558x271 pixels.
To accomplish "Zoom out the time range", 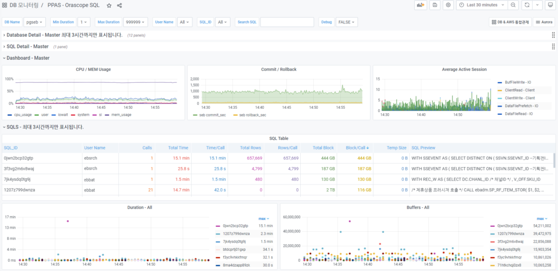I will click(513, 5).
